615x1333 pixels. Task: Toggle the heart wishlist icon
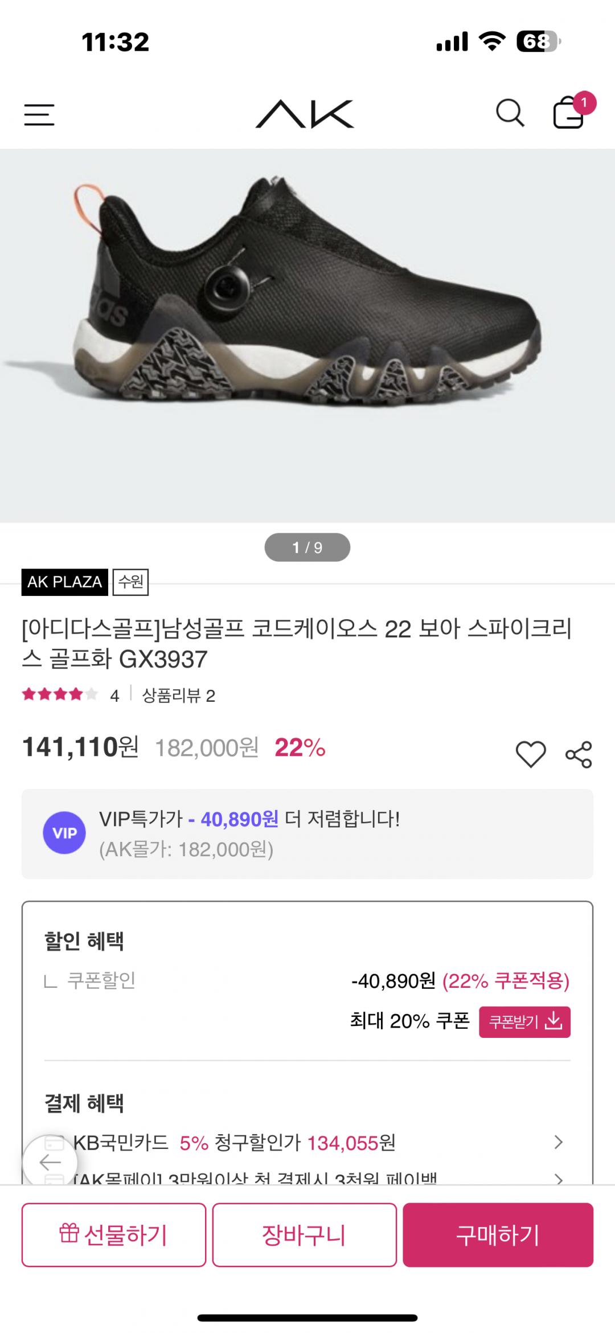[x=530, y=754]
